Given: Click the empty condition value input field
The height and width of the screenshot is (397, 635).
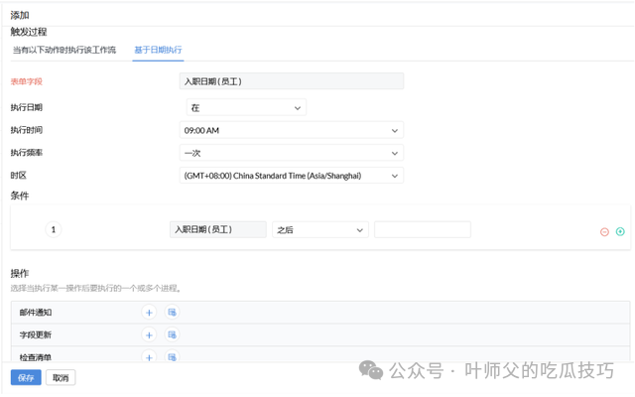Looking at the screenshot, I should tap(422, 229).
